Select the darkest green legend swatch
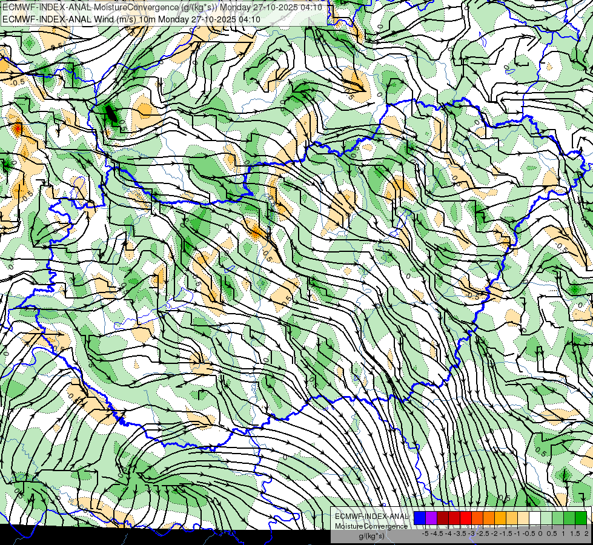The width and height of the screenshot is (593, 545). click(581, 518)
